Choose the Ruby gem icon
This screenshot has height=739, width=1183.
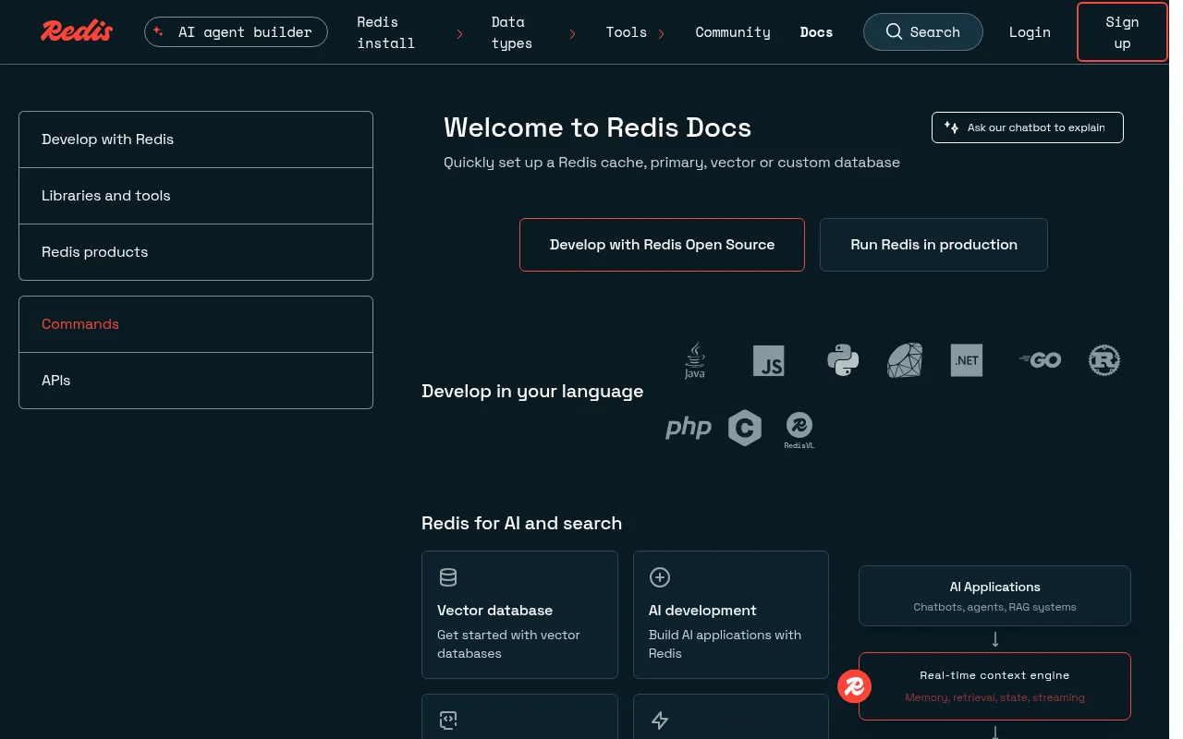[905, 360]
